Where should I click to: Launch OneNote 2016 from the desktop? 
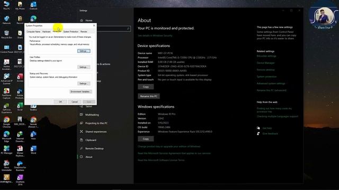pyautogui.click(x=20, y=180)
